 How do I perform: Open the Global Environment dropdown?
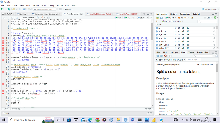(173, 21)
